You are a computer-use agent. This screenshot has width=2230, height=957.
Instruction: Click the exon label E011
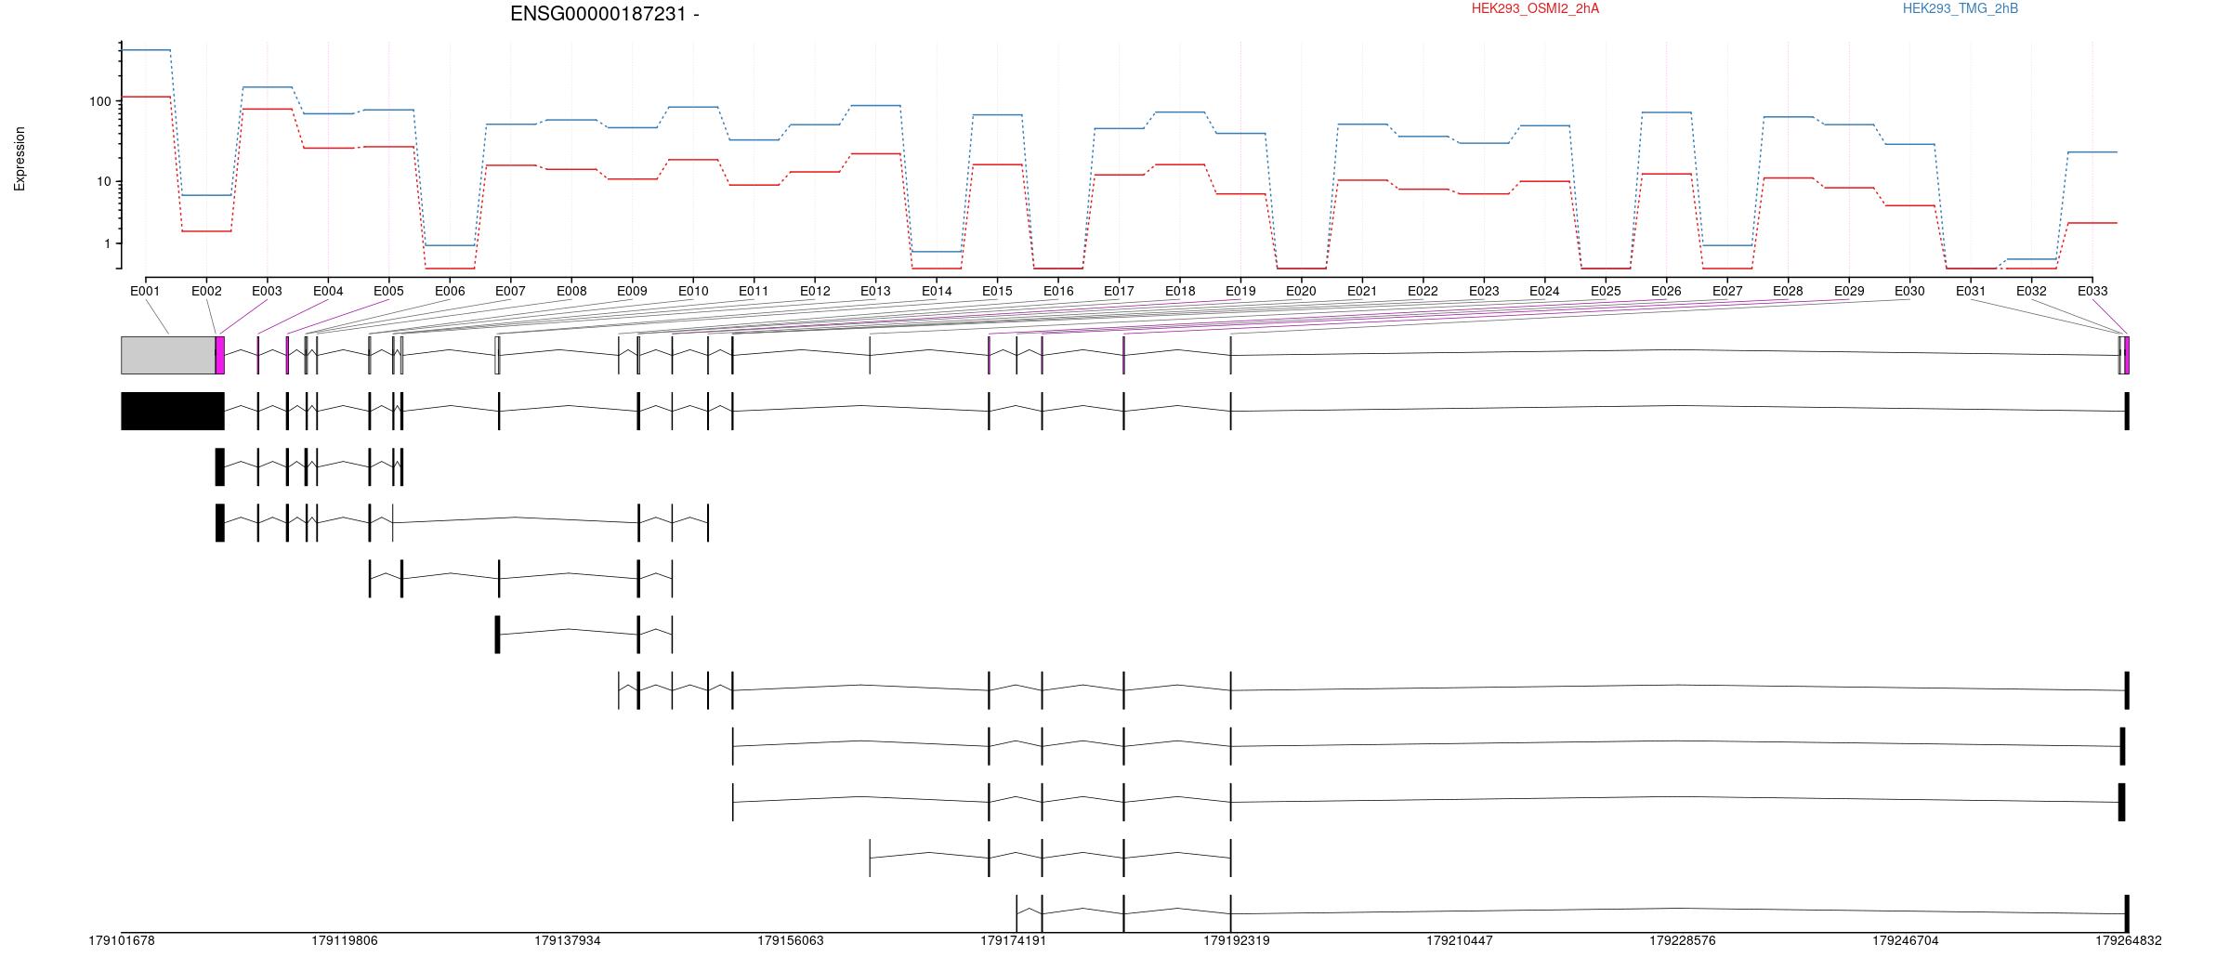[x=754, y=291]
